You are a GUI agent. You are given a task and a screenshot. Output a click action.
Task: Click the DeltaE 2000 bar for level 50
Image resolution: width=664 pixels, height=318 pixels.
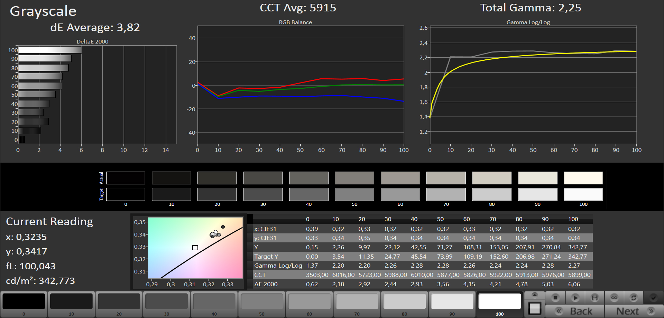[37, 94]
